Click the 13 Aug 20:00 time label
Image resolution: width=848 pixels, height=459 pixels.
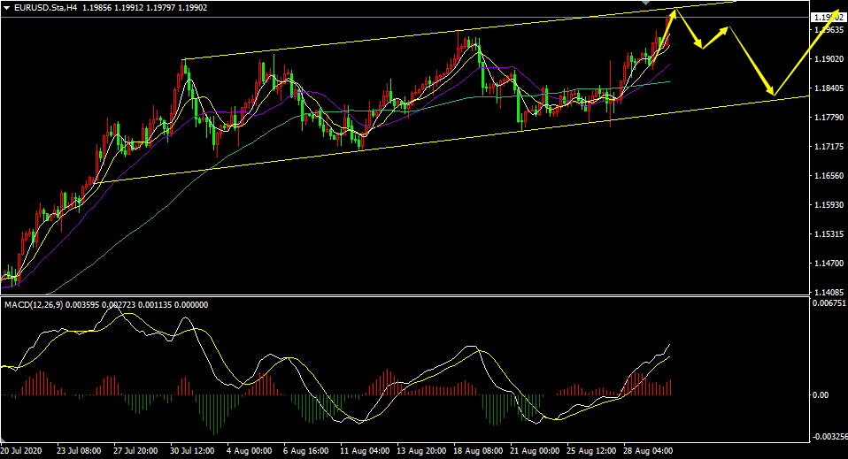(x=421, y=451)
